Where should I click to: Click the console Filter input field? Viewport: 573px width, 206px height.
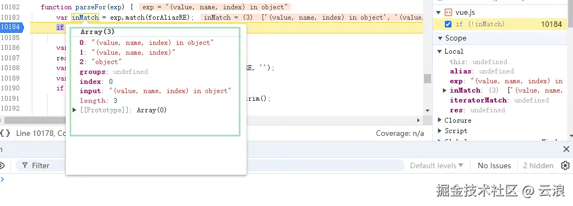coord(210,165)
